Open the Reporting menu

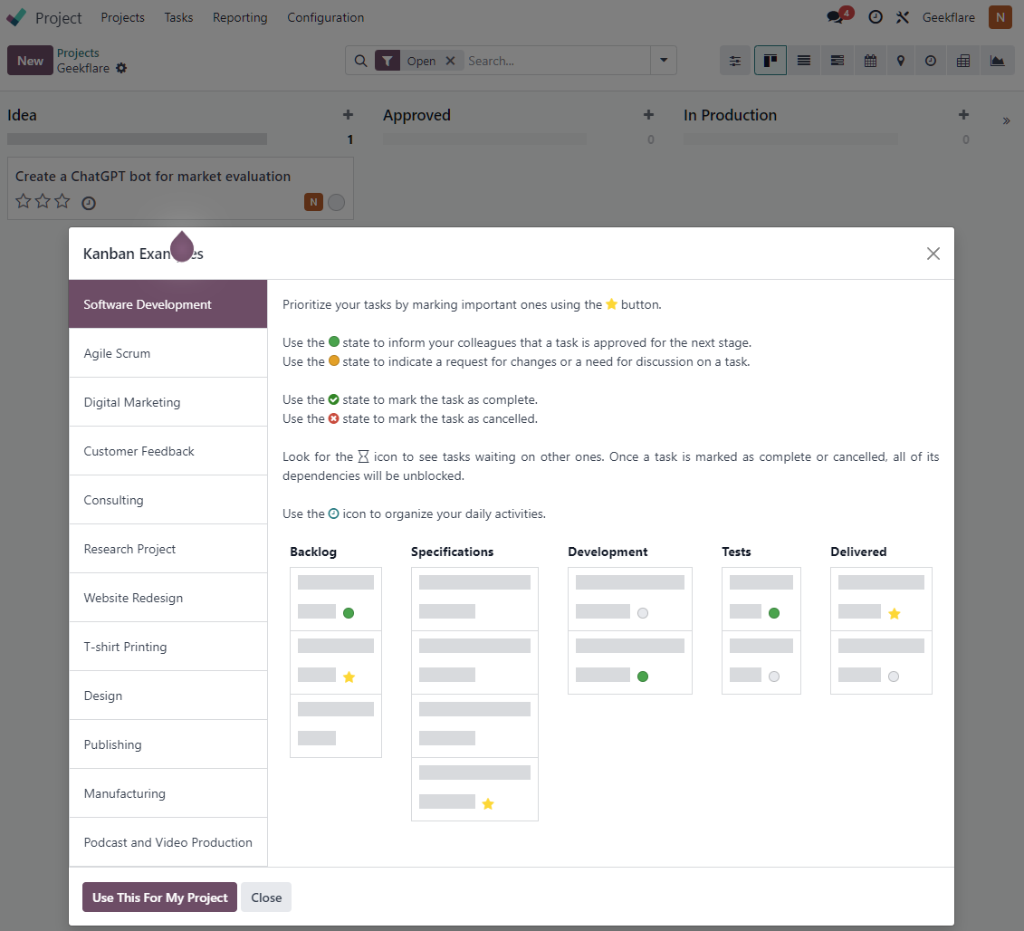[240, 17]
